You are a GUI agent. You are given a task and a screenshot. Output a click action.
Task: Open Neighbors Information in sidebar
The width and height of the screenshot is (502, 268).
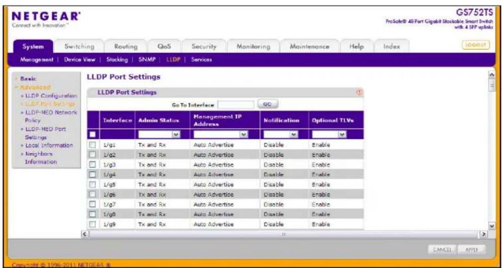pyautogui.click(x=41, y=158)
